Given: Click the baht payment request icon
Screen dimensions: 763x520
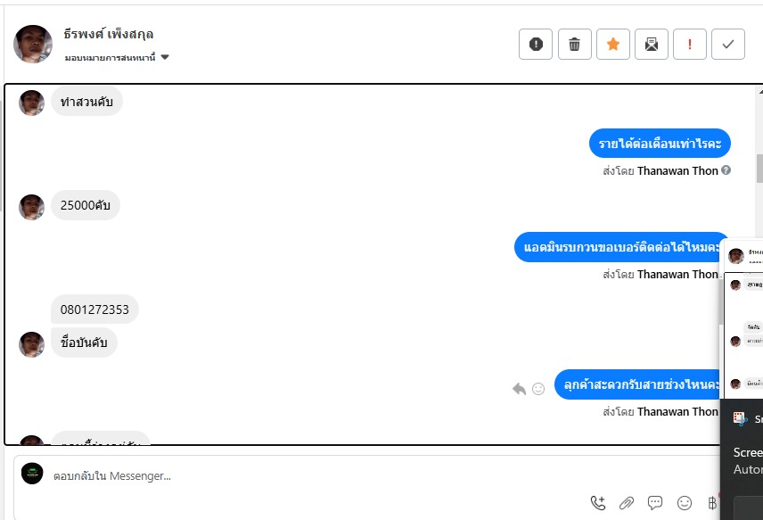Looking at the screenshot, I should (712, 503).
